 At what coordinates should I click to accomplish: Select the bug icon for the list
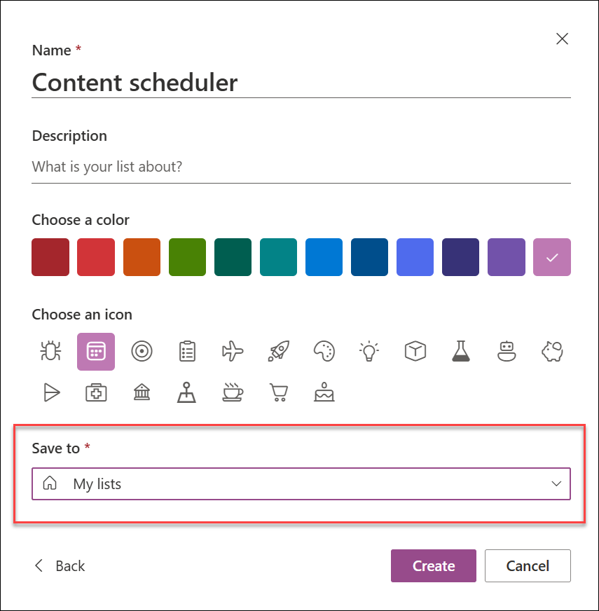pyautogui.click(x=50, y=352)
